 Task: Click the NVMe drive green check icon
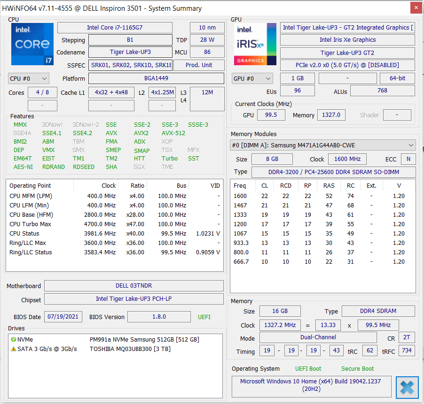click(13, 340)
